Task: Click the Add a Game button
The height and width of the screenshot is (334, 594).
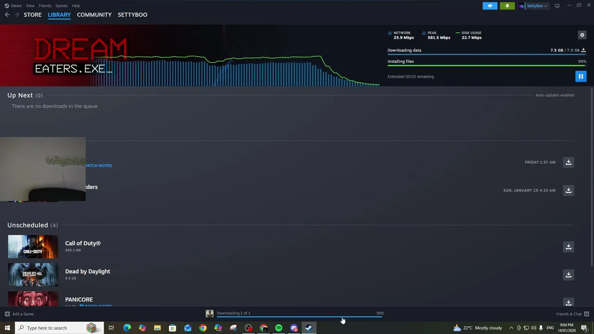Action: [x=19, y=314]
